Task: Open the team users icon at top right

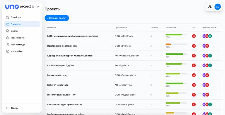Action: 210,7
